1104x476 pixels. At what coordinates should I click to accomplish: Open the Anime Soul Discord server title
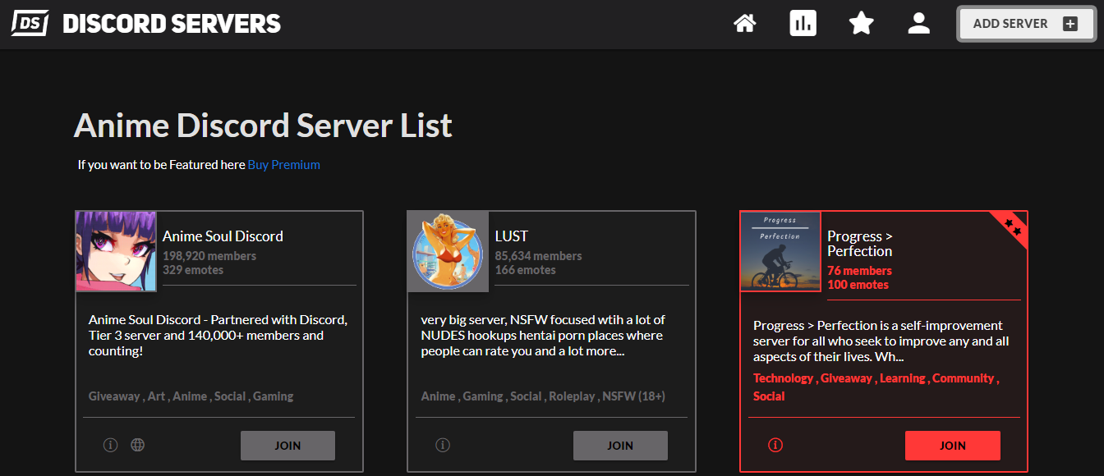pos(223,236)
